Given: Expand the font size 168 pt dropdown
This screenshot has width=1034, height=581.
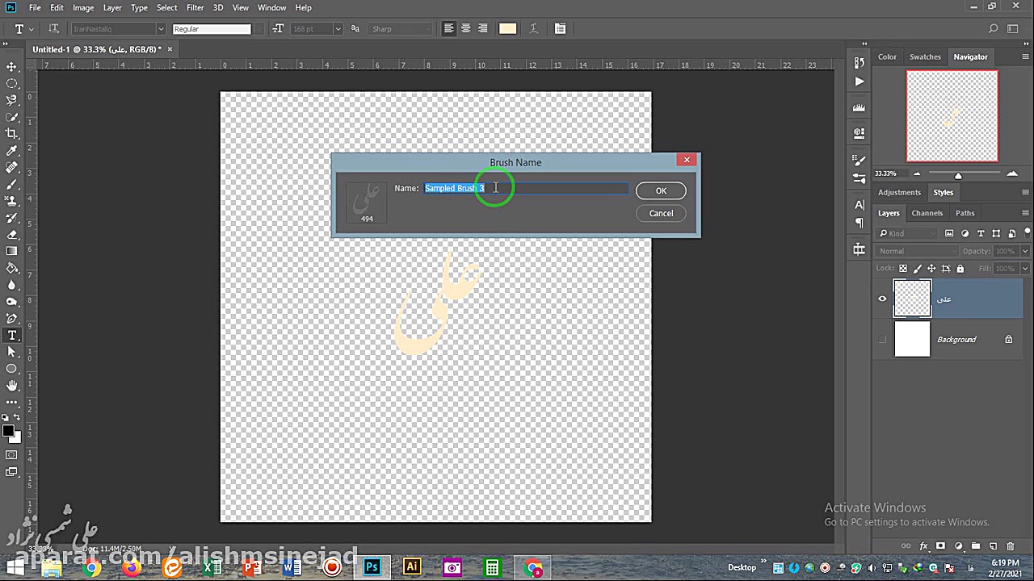Looking at the screenshot, I should [338, 29].
